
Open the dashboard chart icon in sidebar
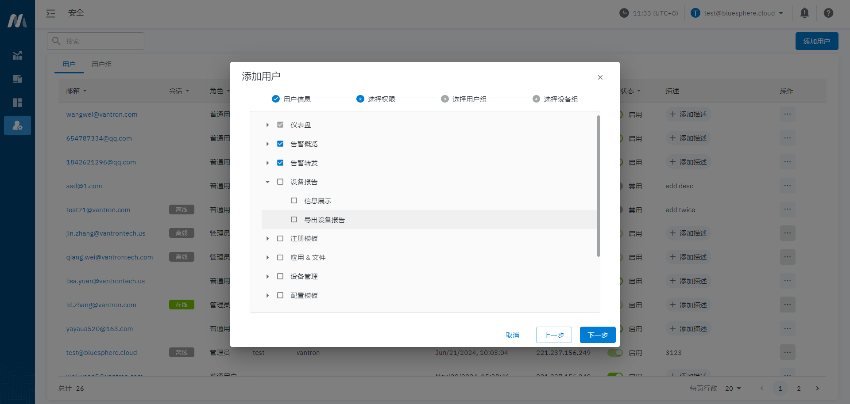coord(17,56)
